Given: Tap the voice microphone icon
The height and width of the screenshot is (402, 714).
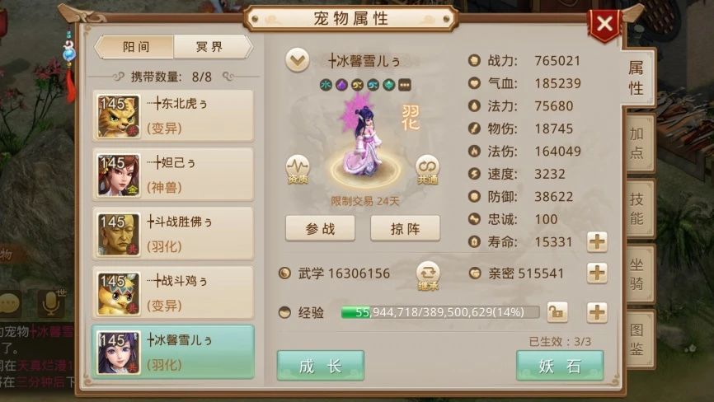Looking at the screenshot, I should click(50, 303).
